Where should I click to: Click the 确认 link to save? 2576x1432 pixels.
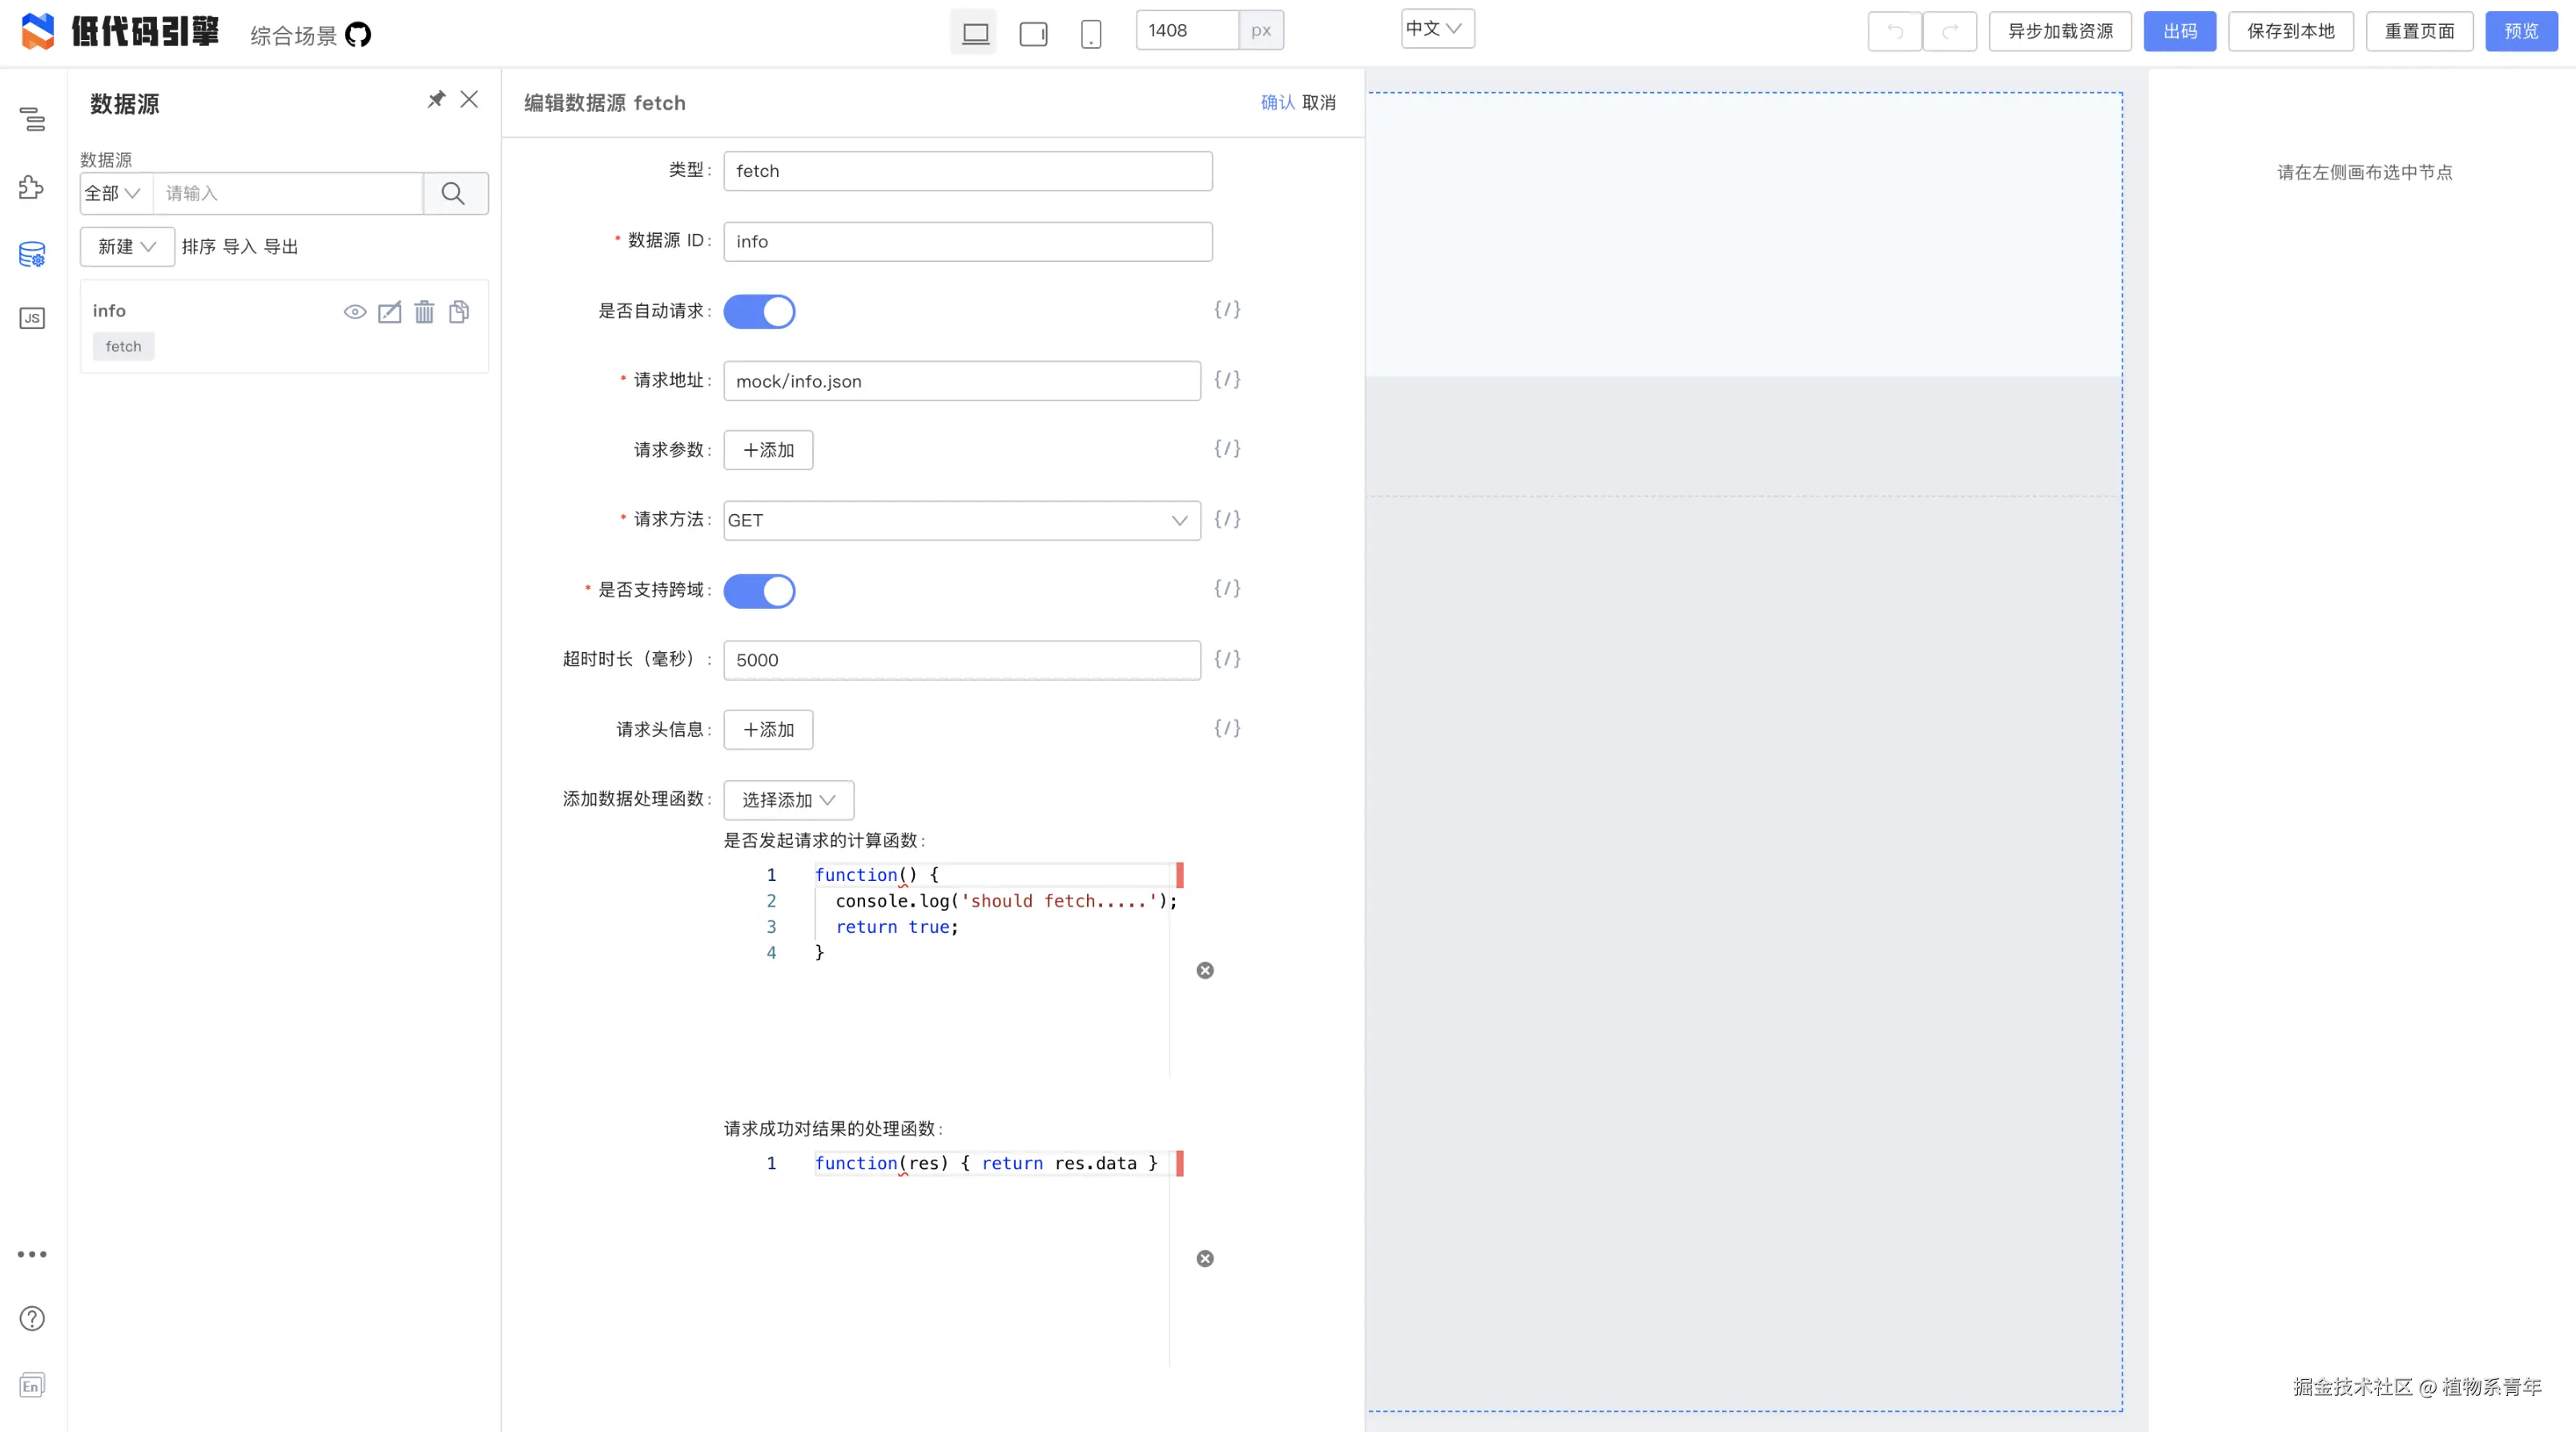(1277, 102)
